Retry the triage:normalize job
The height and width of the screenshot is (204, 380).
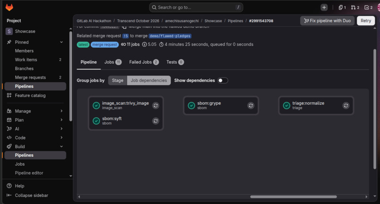(346, 106)
